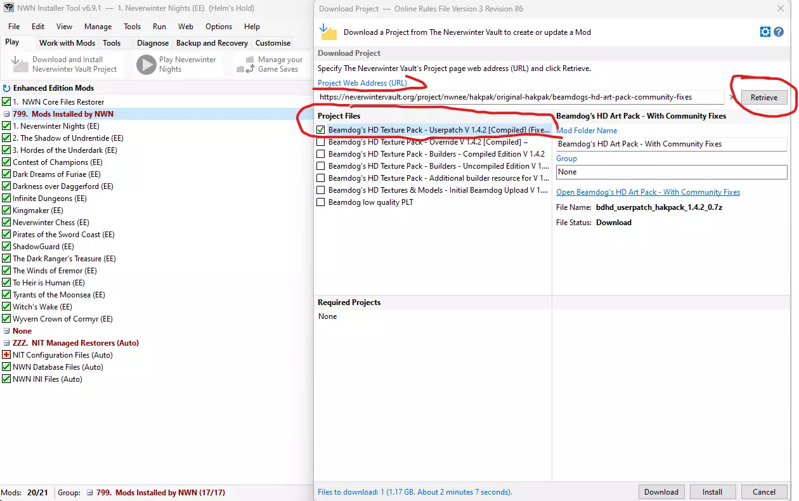Open the Tools menu in menu bar
This screenshot has height=501, width=799.
click(x=132, y=27)
